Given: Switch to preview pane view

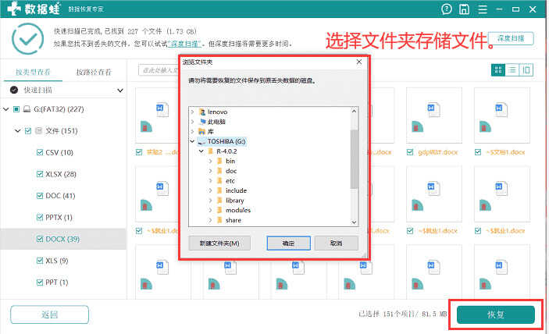Looking at the screenshot, I should [x=526, y=70].
